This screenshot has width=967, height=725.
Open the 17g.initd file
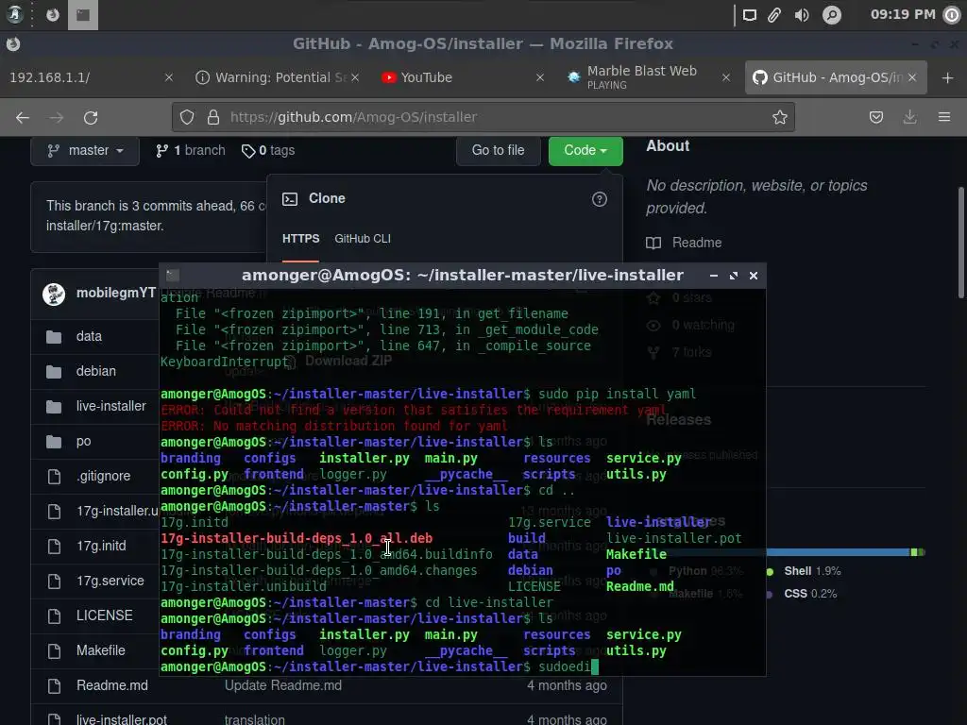pos(101,546)
